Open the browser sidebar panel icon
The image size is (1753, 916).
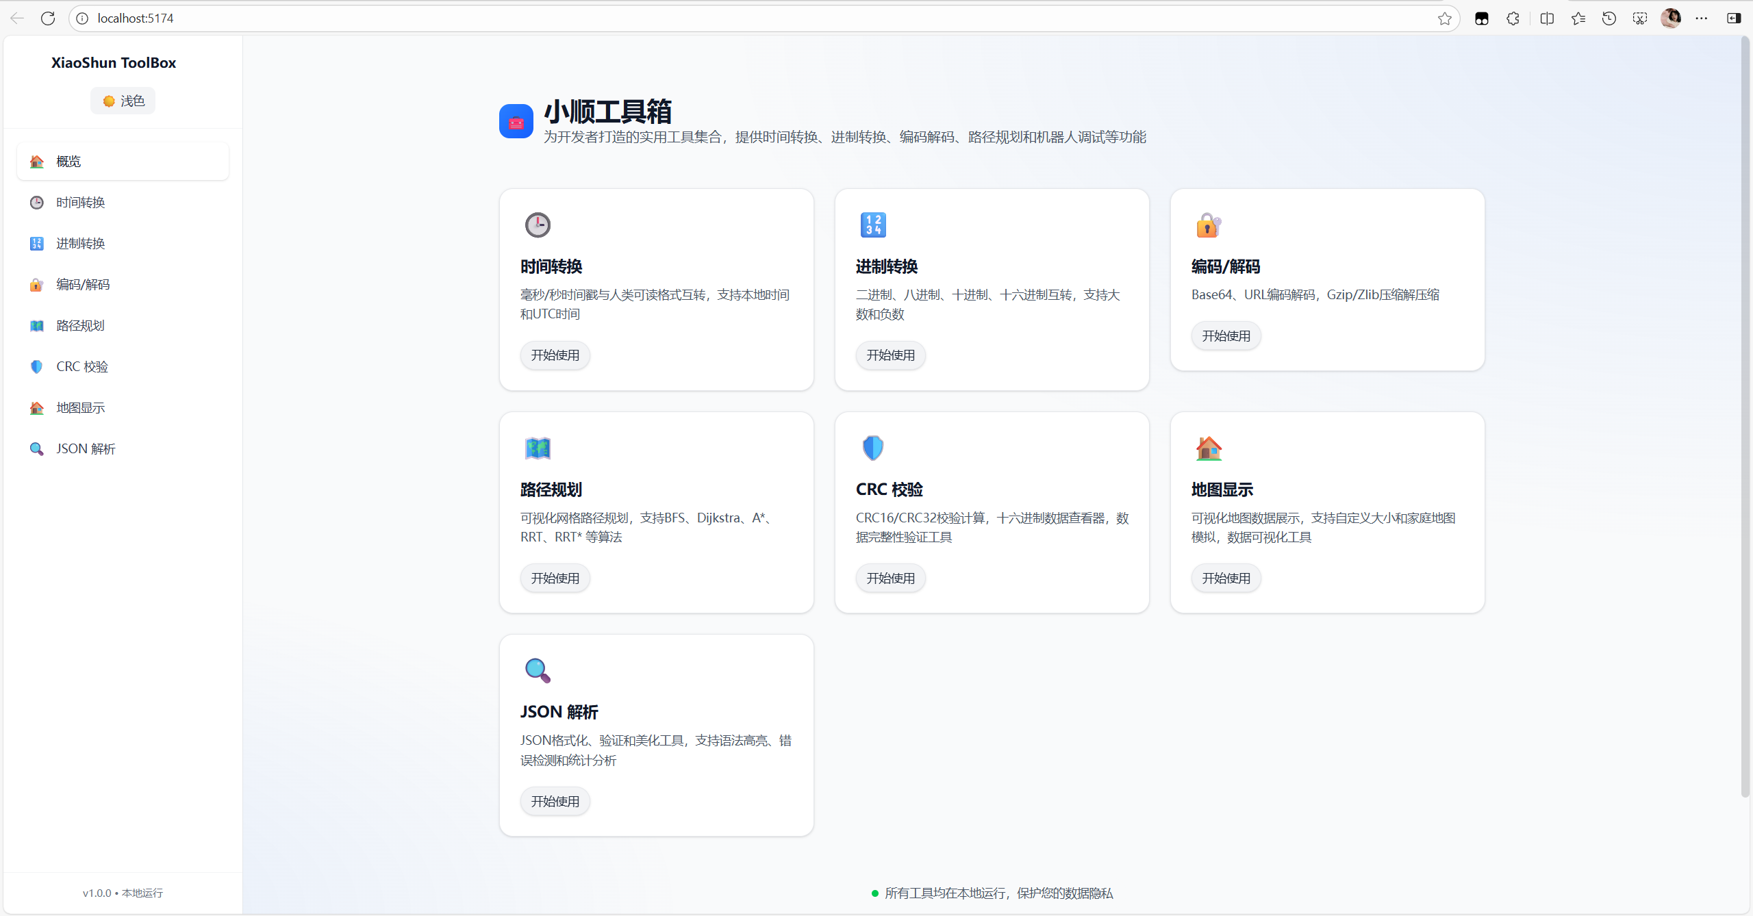pos(1734,18)
